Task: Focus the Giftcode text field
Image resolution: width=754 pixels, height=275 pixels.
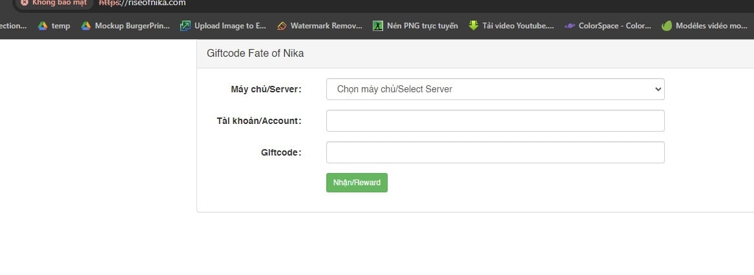Action: (496, 152)
